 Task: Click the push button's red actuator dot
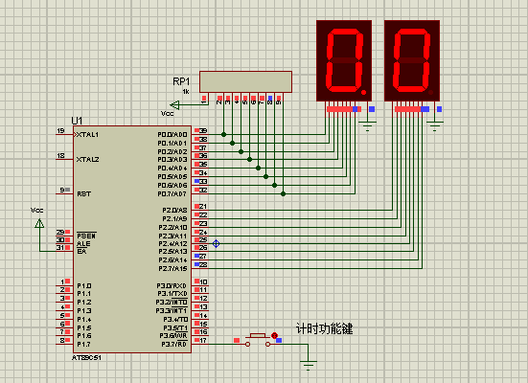pyautogui.click(x=274, y=335)
